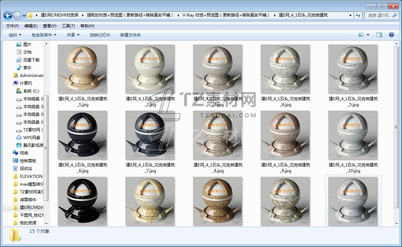Open the WPS网盘 cloud drive
Image resolution: width=402 pixels, height=247 pixels.
[31, 137]
